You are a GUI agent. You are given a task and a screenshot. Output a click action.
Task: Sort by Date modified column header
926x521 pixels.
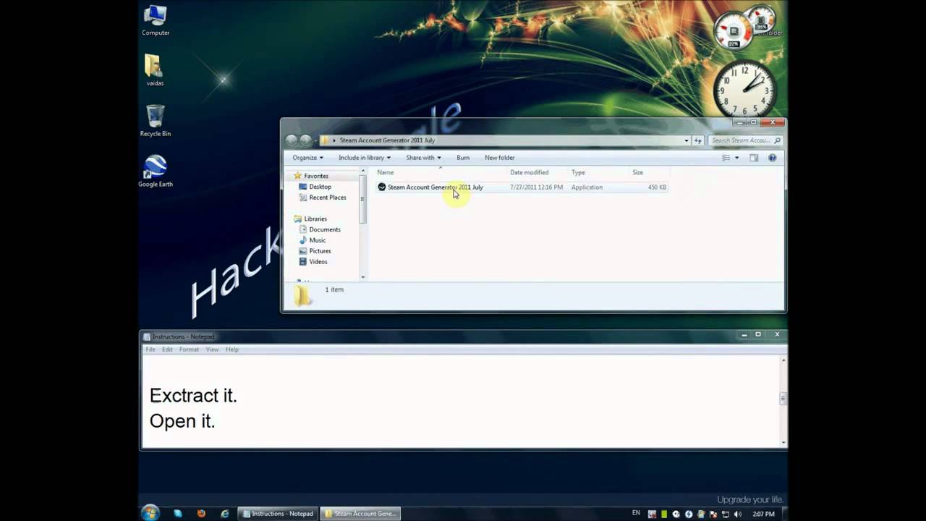point(529,172)
